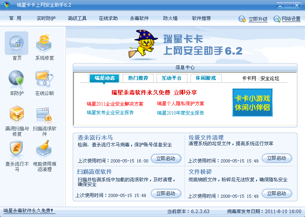Select the 休闲游戏 tab
Viewport: 305px width, 217px height.
pyautogui.click(x=206, y=78)
